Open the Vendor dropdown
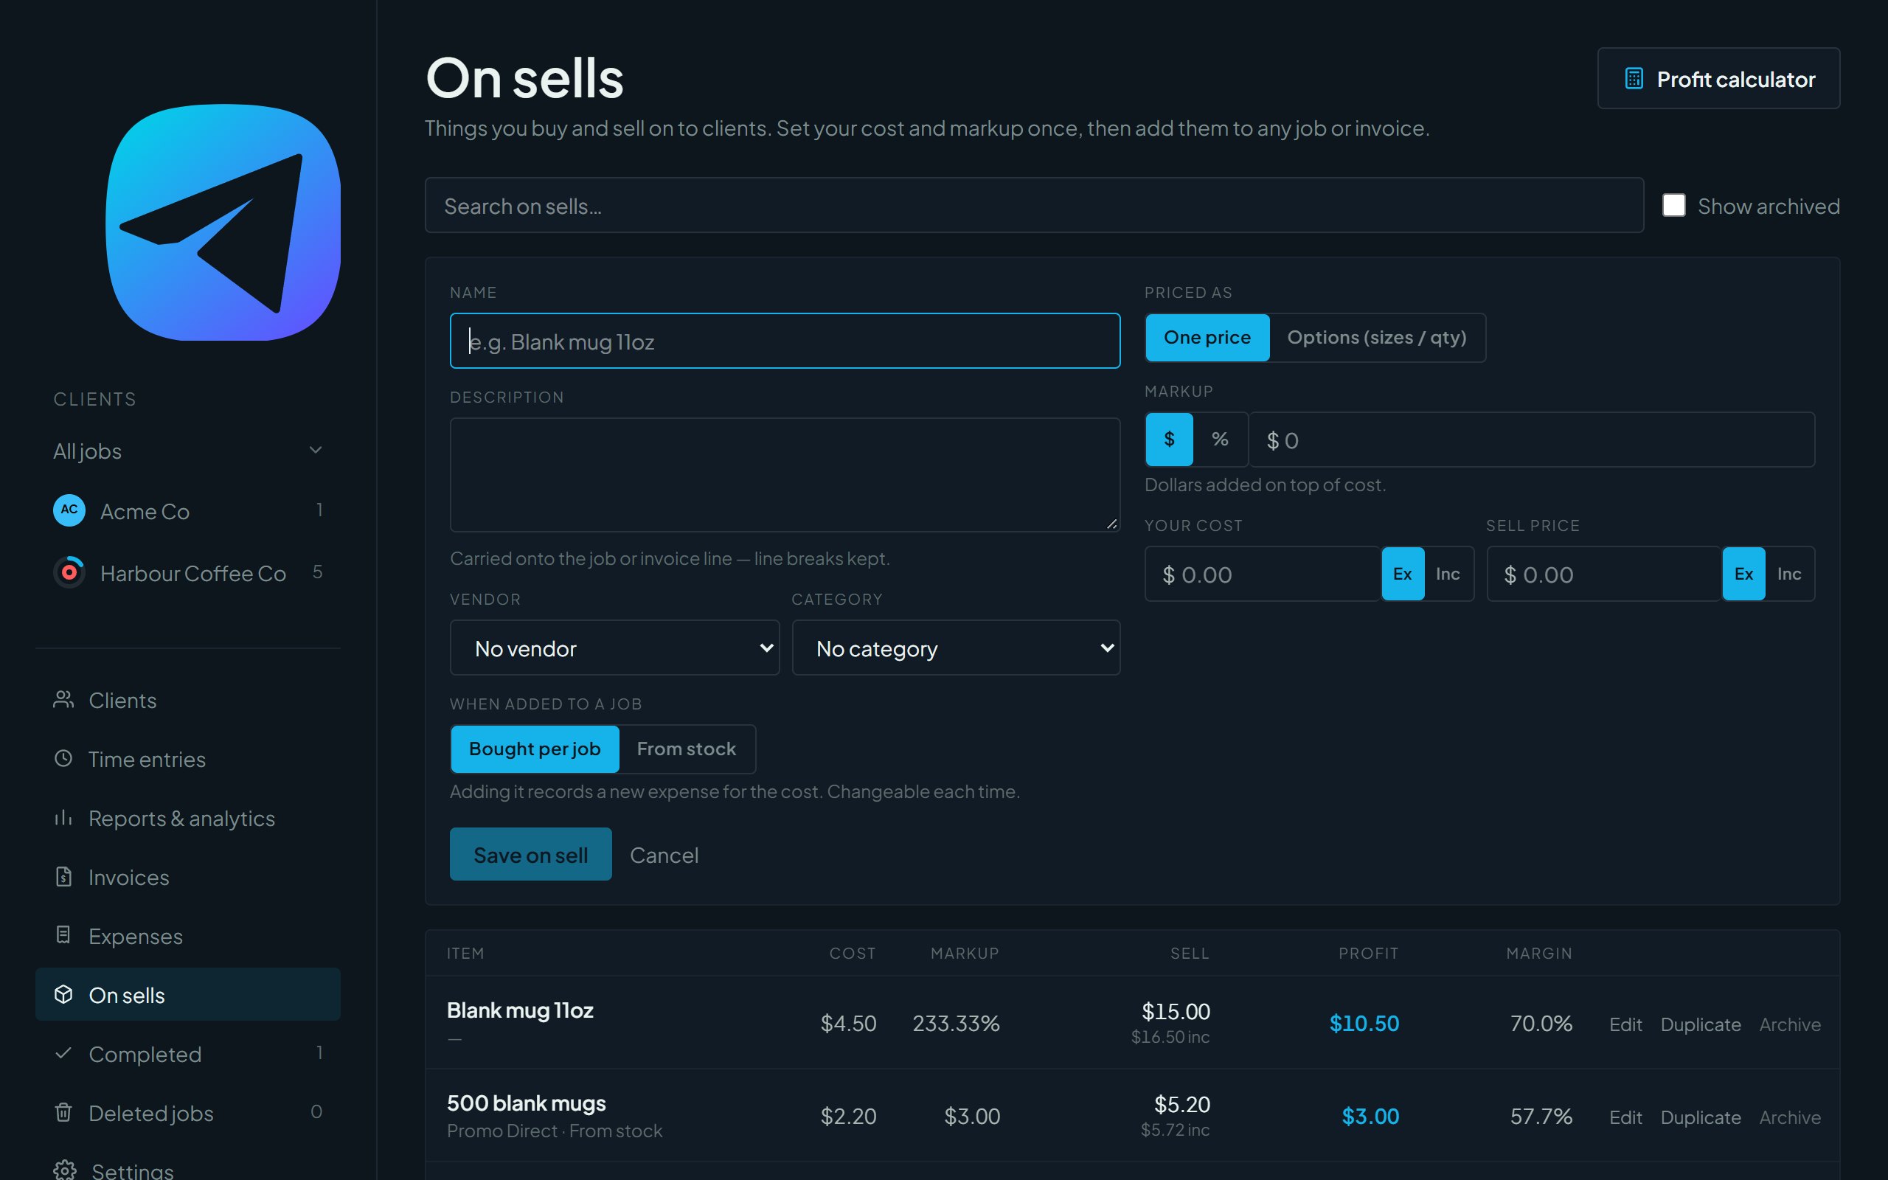1888x1180 pixels. click(x=615, y=648)
